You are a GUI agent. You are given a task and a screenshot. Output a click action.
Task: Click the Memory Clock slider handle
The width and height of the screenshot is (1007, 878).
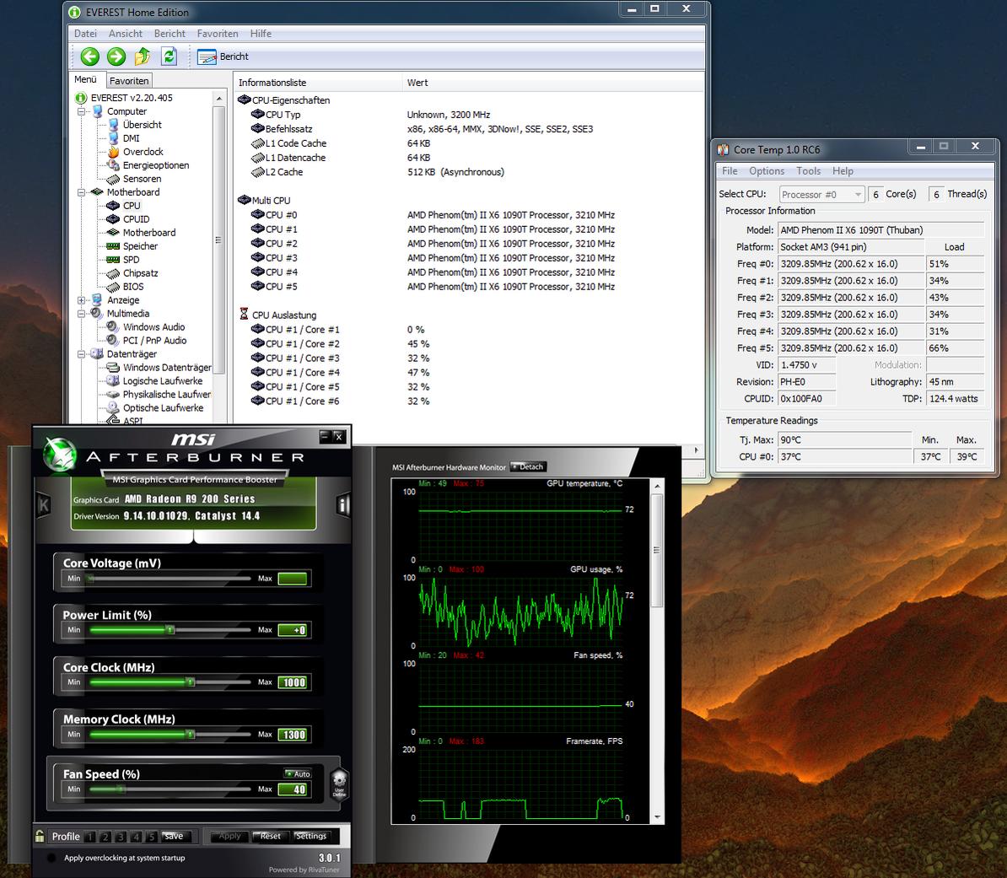coord(191,734)
